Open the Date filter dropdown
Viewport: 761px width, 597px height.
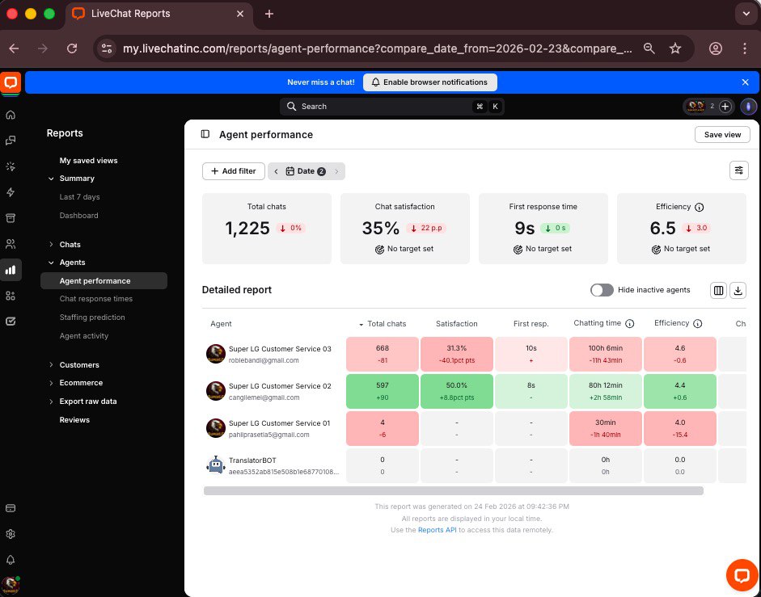pos(306,171)
